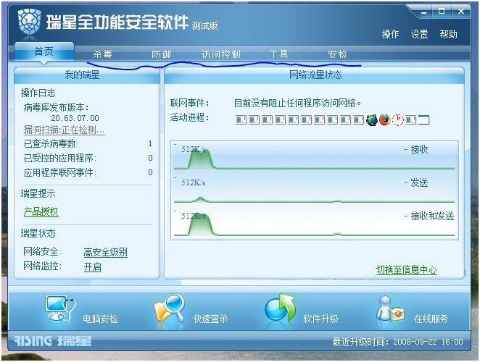Click the 软件升级 button label
This screenshot has height=362, width=480.
coord(320,319)
